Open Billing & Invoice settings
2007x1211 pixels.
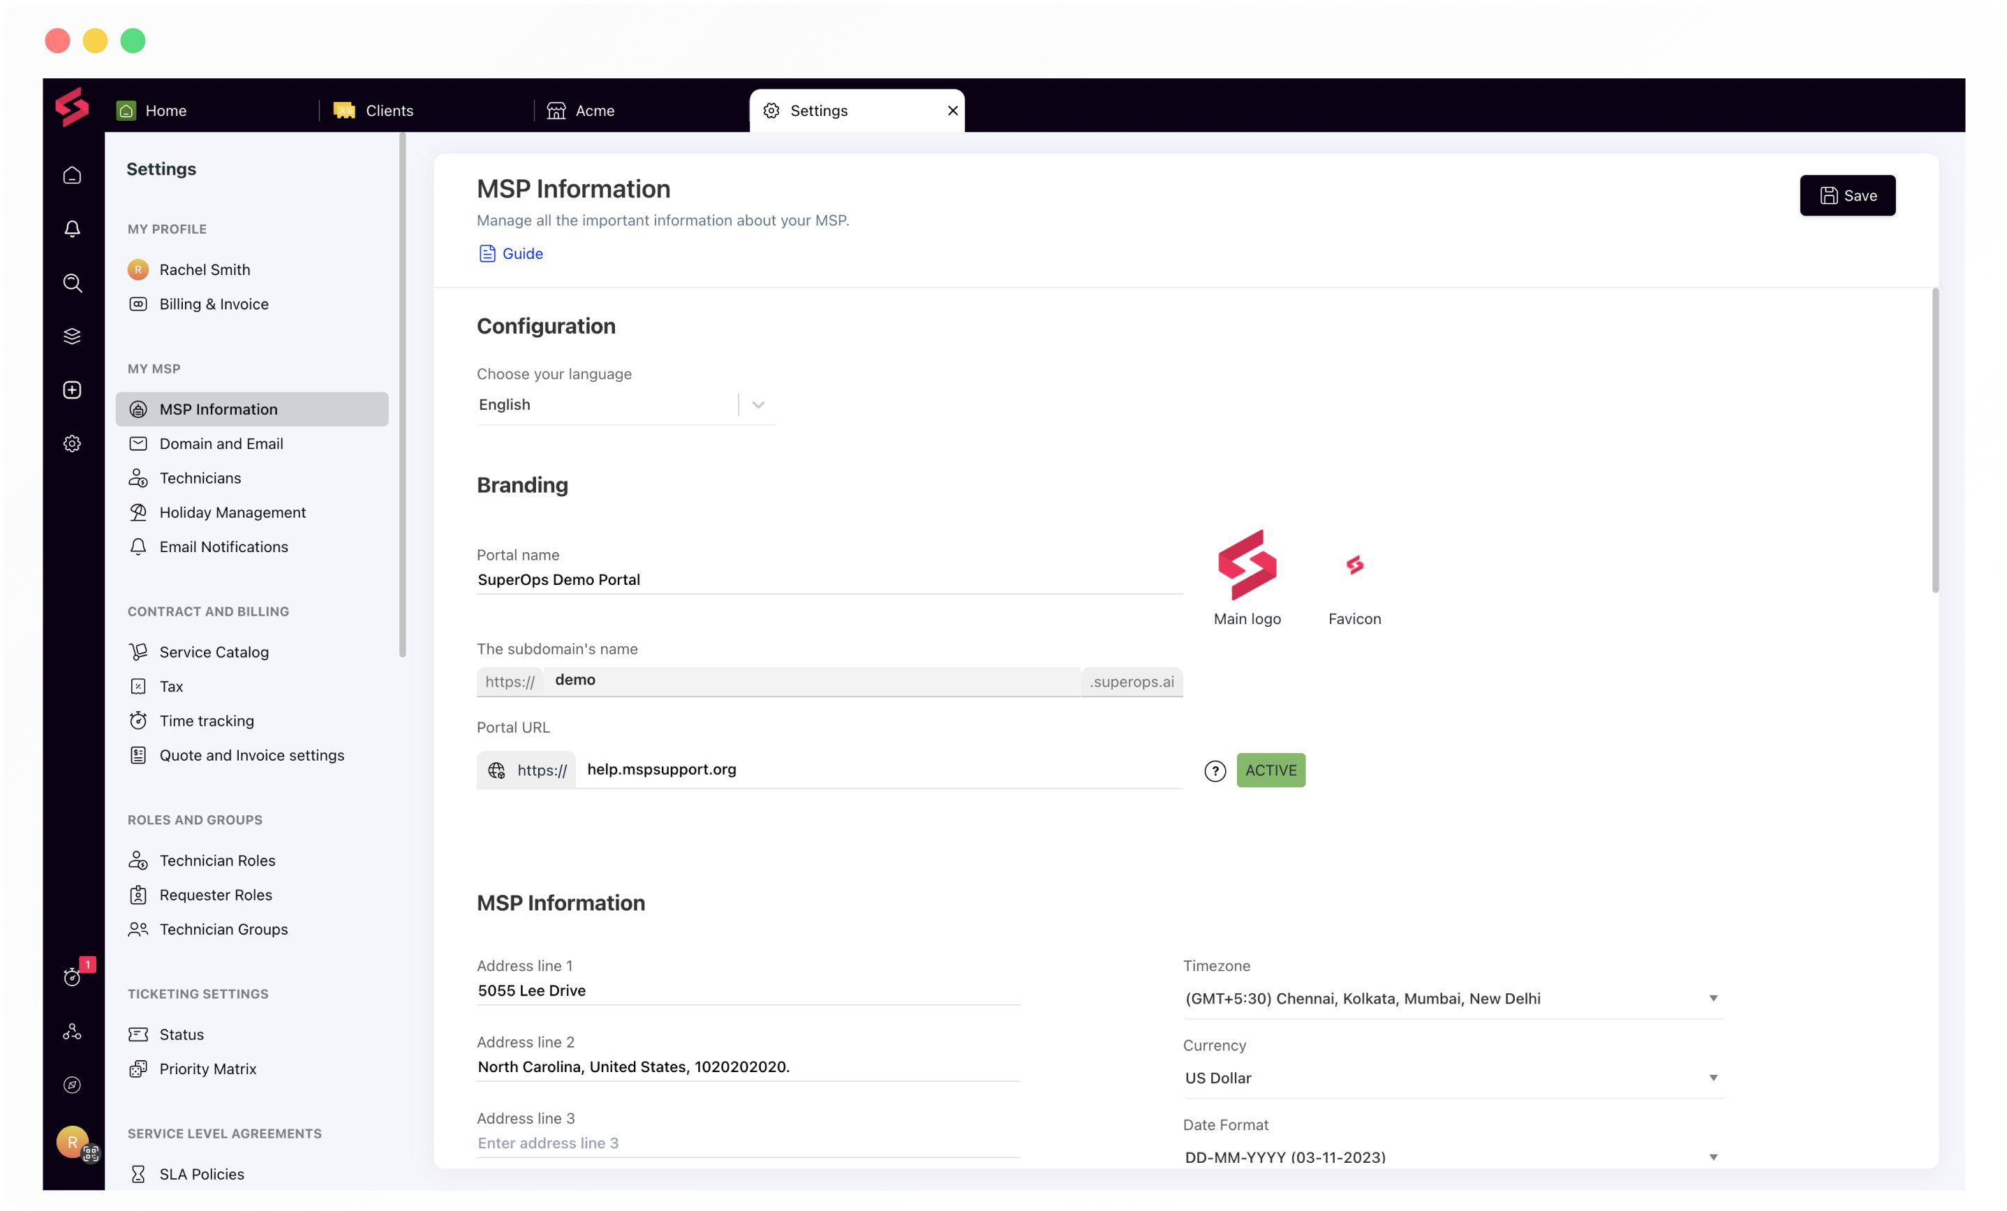point(252,304)
